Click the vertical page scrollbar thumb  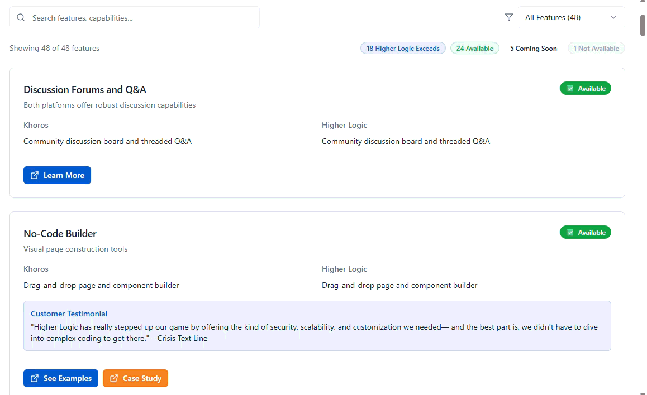click(x=643, y=25)
